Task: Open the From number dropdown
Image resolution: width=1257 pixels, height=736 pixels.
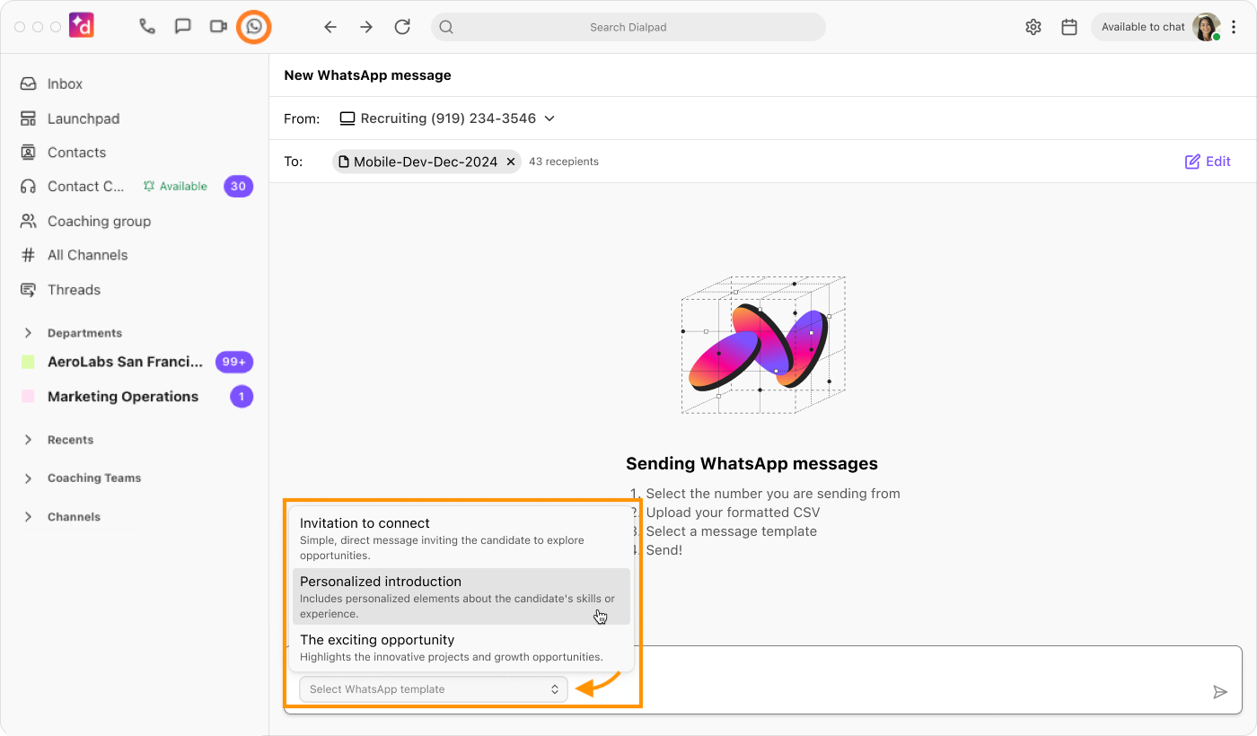Action: coord(447,118)
